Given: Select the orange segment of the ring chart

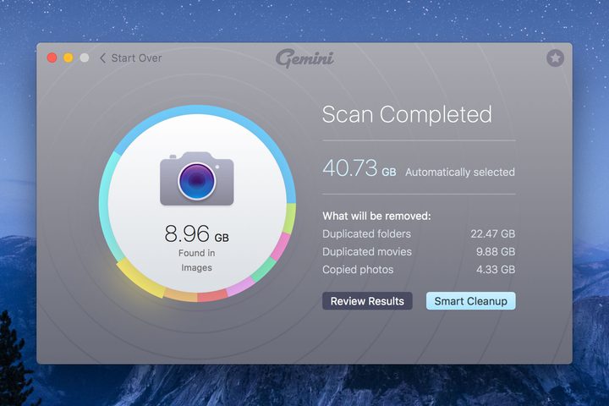Looking at the screenshot, I should click(x=181, y=295).
